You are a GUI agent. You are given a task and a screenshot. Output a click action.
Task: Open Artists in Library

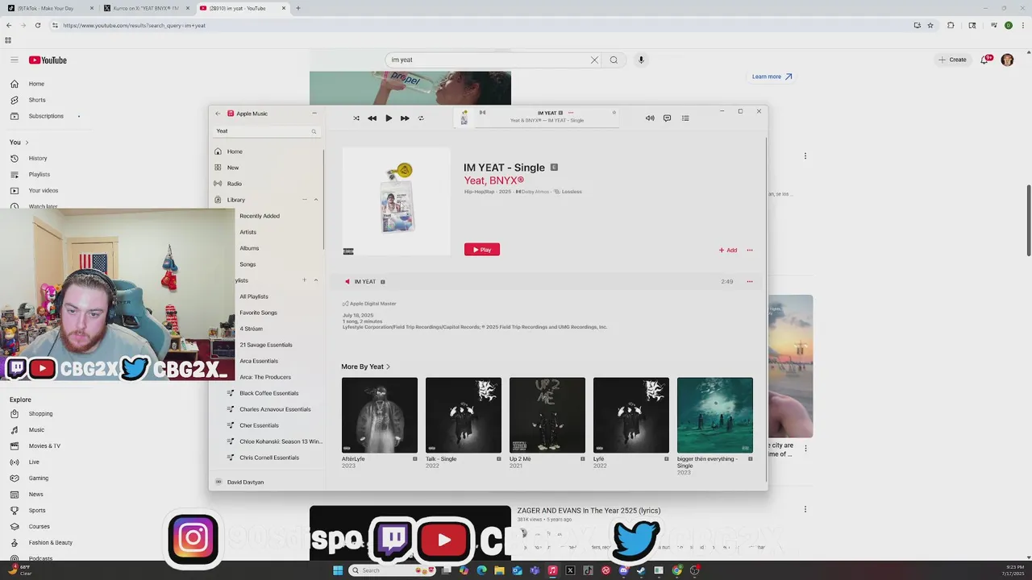[248, 232]
